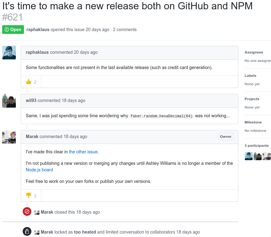Click wil93 author name in comment header
271x237 pixels.
coord(31,100)
